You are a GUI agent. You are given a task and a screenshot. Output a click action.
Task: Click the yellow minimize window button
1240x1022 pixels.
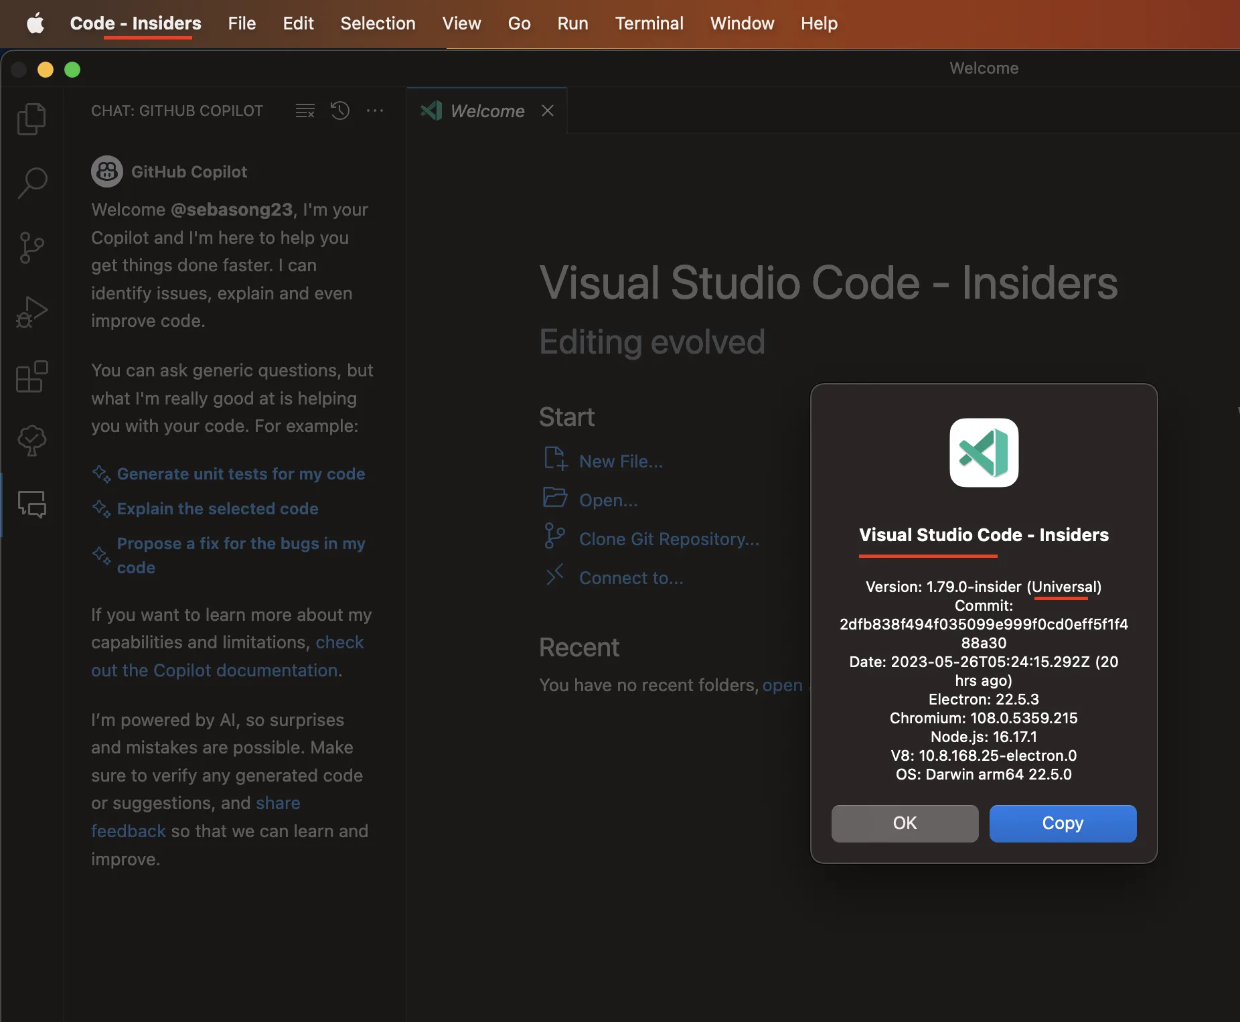tap(46, 70)
